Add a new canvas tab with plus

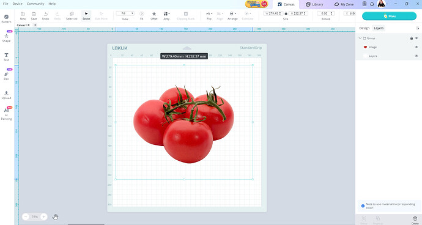pyautogui.click(x=35, y=25)
